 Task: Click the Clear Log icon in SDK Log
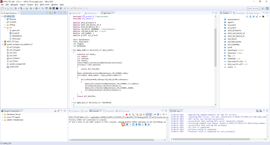(x=257, y=111)
